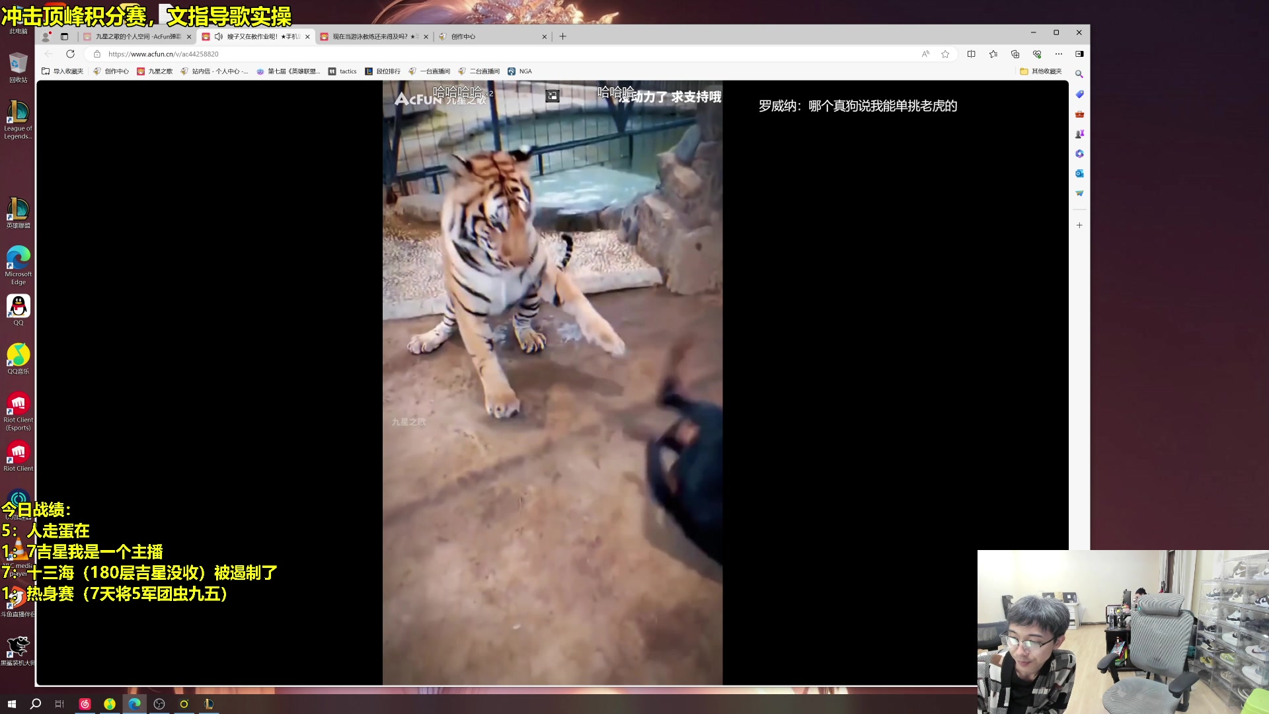Open the Collections panel
1269x714 pixels.
tap(1015, 54)
